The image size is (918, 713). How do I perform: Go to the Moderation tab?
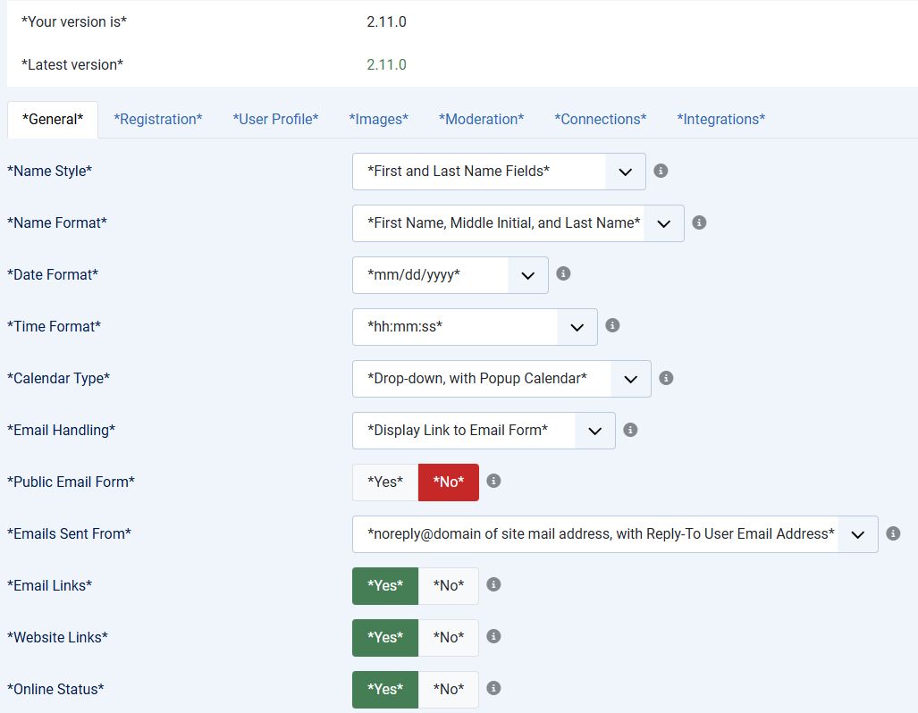point(481,119)
